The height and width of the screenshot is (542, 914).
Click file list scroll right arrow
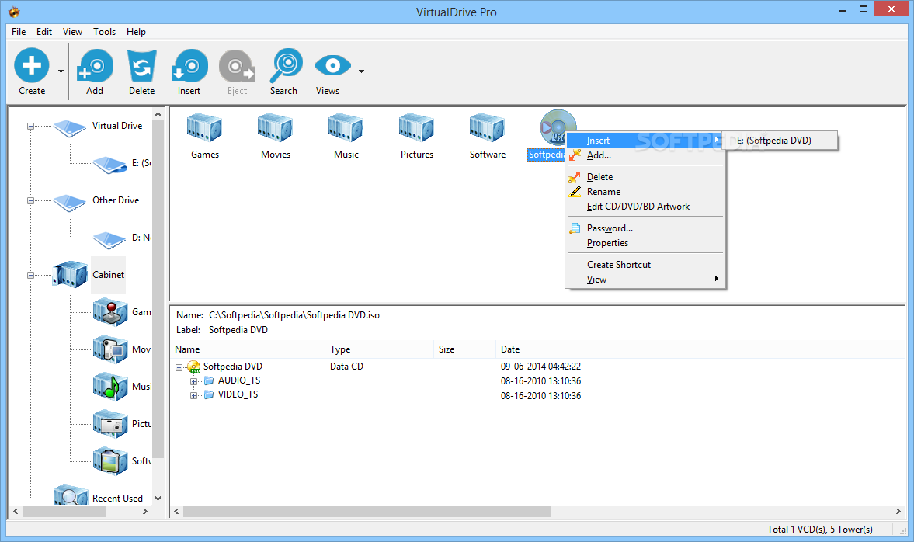(x=898, y=511)
